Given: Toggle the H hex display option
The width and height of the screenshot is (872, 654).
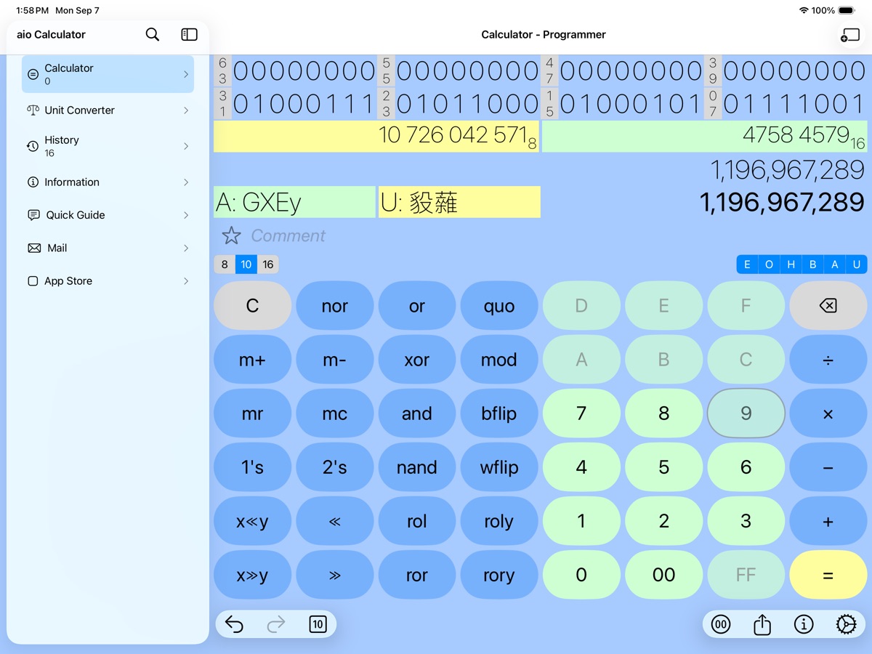Looking at the screenshot, I should 791,265.
